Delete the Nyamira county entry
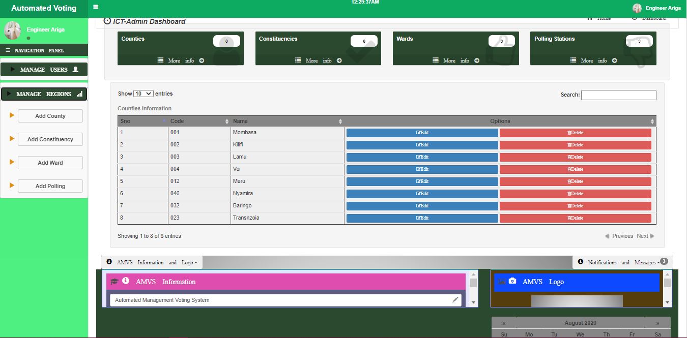This screenshot has height=338, width=687. point(576,193)
